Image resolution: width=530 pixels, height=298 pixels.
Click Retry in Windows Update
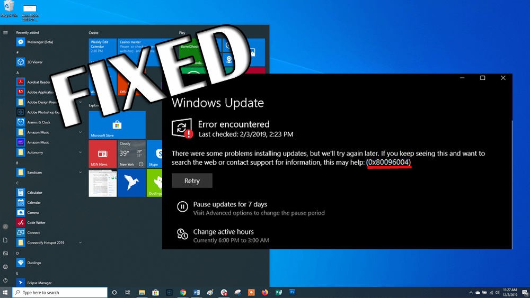pyautogui.click(x=192, y=180)
